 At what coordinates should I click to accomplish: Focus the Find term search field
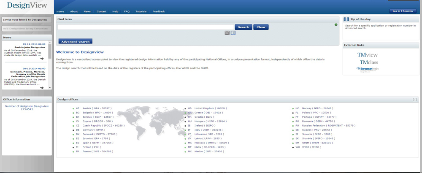[x=146, y=27]
